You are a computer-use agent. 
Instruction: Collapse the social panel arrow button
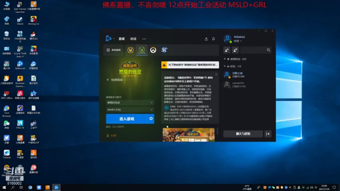(x=268, y=134)
